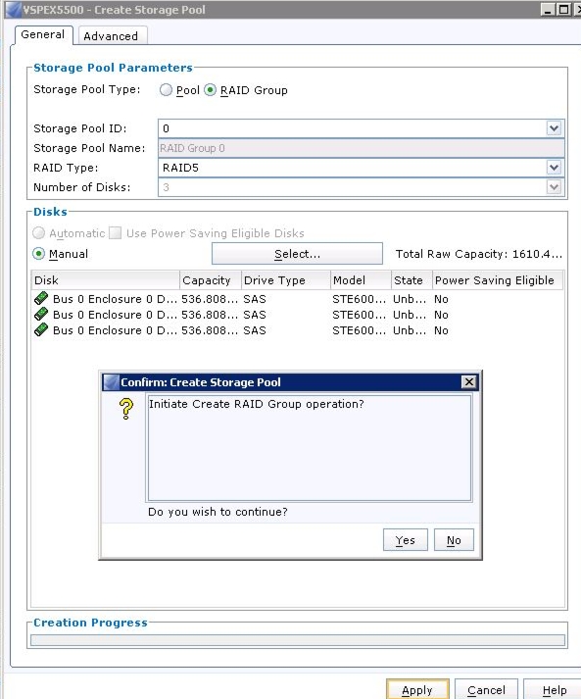The width and height of the screenshot is (581, 699).
Task: Select the Pool radio button
Action: point(166,90)
